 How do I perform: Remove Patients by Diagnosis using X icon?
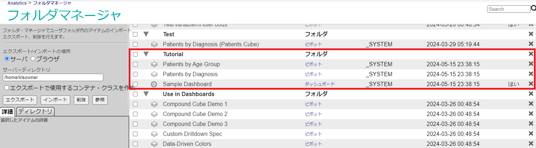(531, 74)
